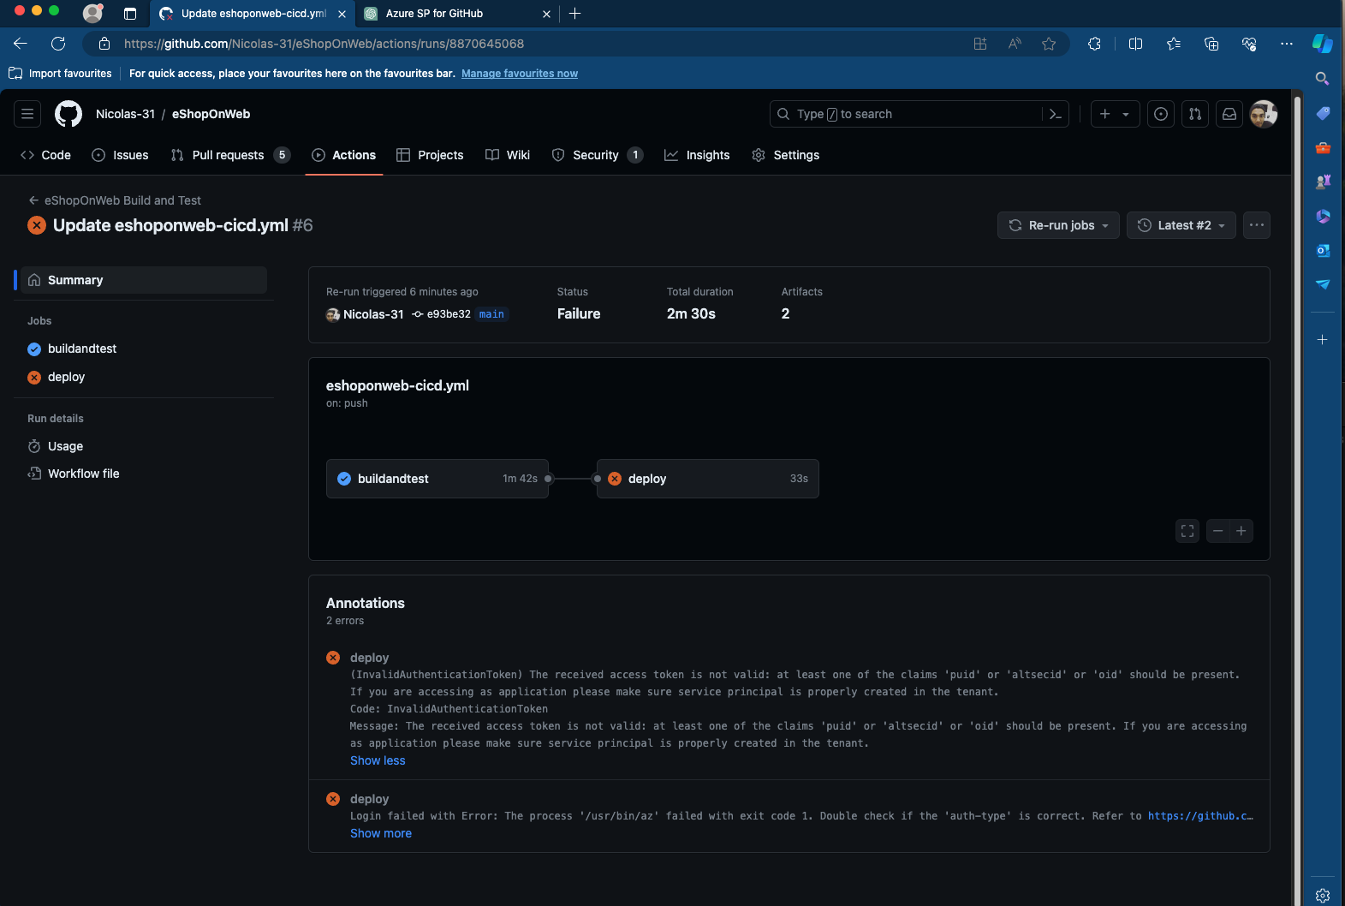This screenshot has width=1345, height=906.
Task: Open the Insights tab
Action: tap(697, 155)
